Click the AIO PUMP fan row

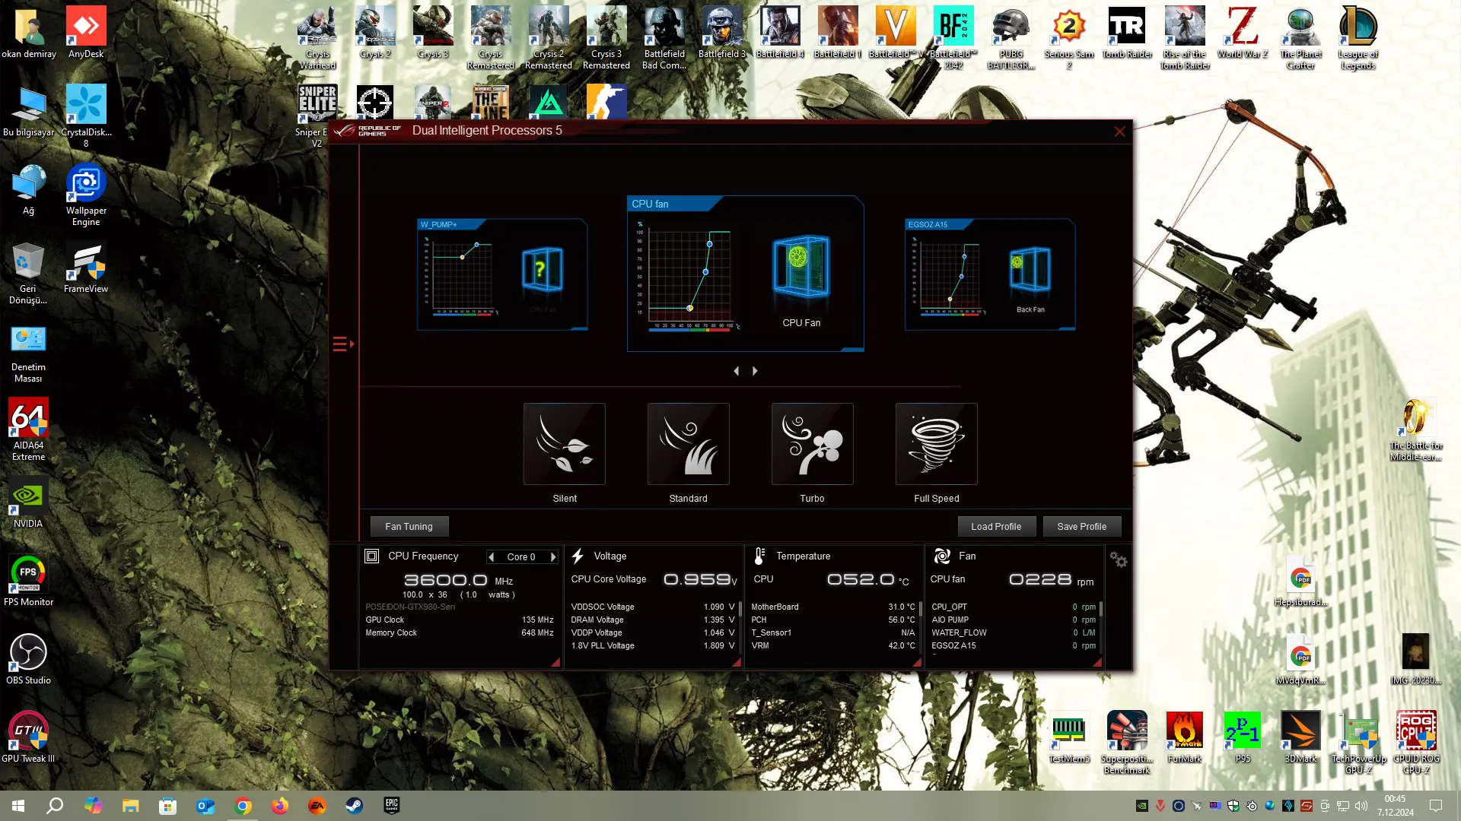(x=1014, y=620)
